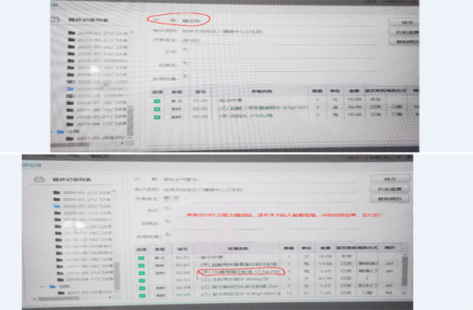Viewport: 473px width, 310px height.
Task: Click the 复制病历 button in the 急性支气管炎 window
Action: click(389, 198)
